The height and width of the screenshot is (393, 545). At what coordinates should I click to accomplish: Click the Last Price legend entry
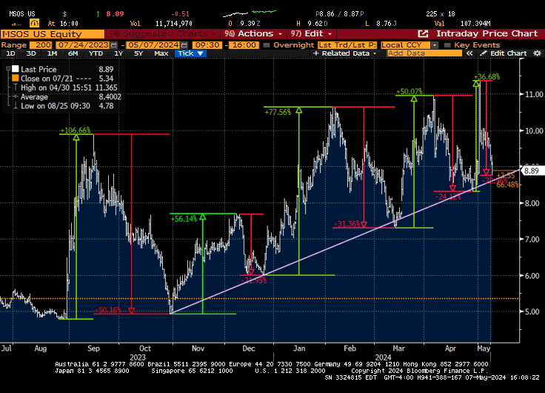pyautogui.click(x=39, y=69)
